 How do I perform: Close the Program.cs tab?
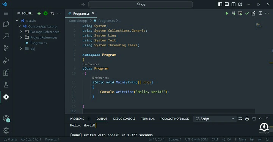93,13
